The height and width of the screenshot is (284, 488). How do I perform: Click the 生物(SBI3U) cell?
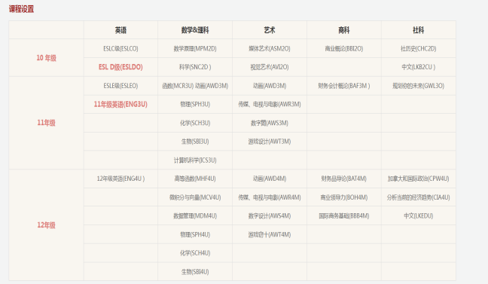[195, 142]
